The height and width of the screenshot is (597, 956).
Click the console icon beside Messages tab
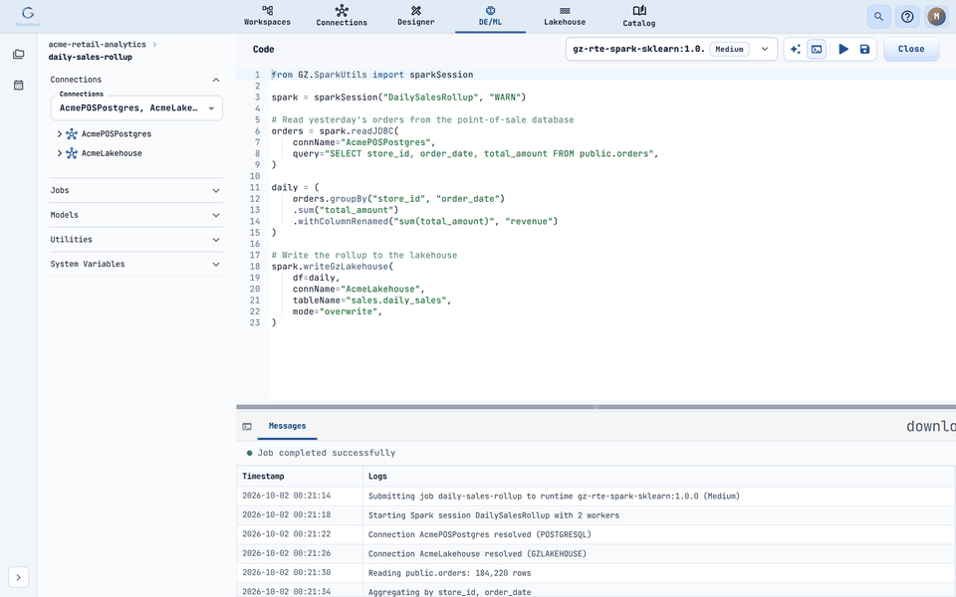(247, 427)
